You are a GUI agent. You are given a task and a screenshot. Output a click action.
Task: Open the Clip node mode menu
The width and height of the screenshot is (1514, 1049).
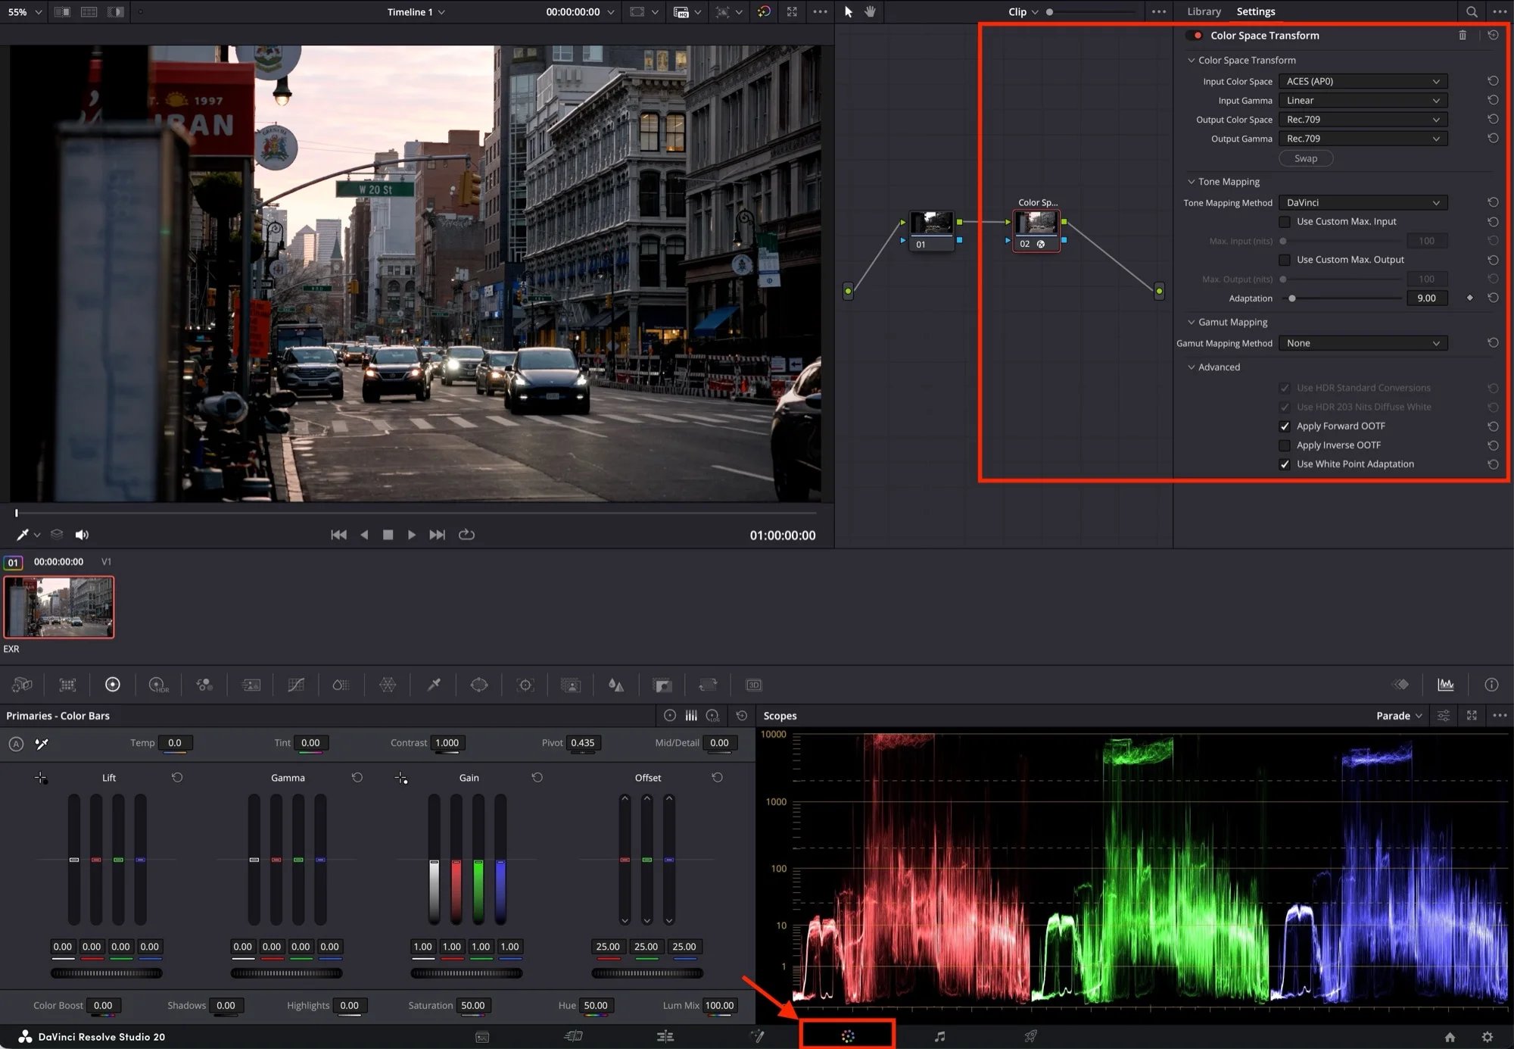1023,11
